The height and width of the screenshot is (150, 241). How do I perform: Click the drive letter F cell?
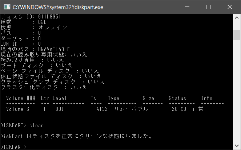(45, 109)
